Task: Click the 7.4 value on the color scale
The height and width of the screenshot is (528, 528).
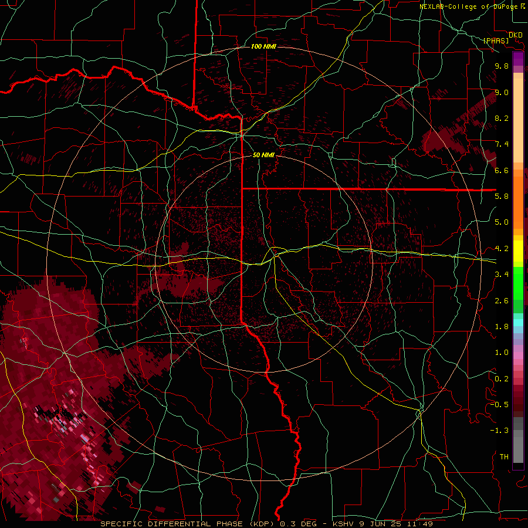Action: 502,144
